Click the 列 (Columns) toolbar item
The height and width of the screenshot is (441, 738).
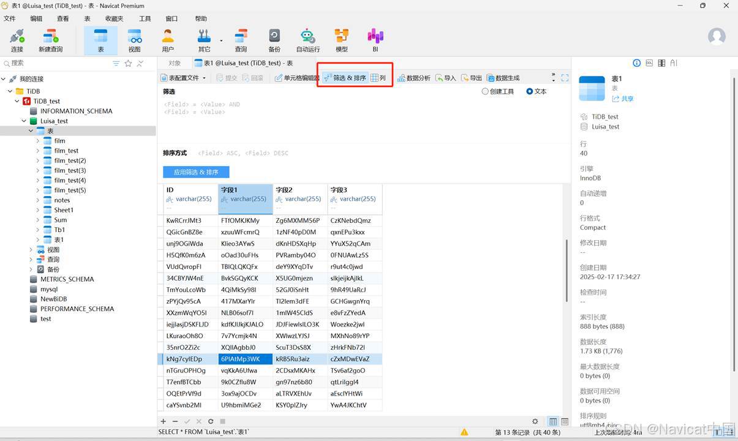pos(378,78)
